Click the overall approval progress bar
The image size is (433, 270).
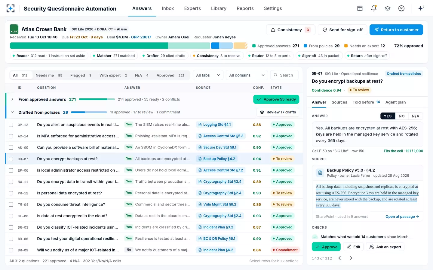pos(129,46)
